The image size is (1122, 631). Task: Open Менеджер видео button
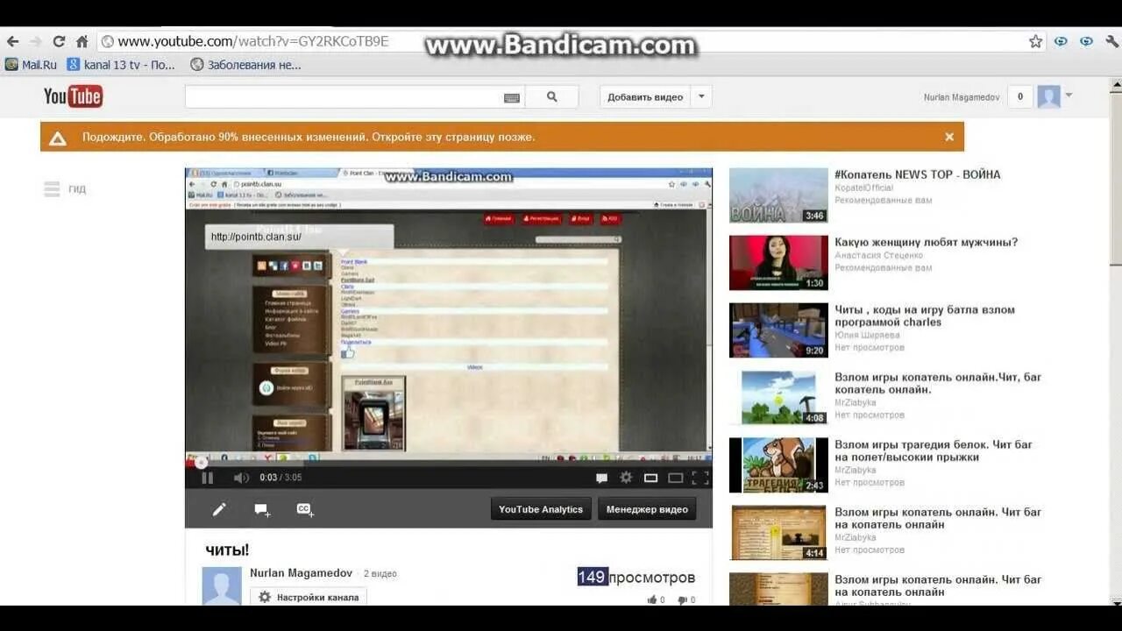click(647, 509)
